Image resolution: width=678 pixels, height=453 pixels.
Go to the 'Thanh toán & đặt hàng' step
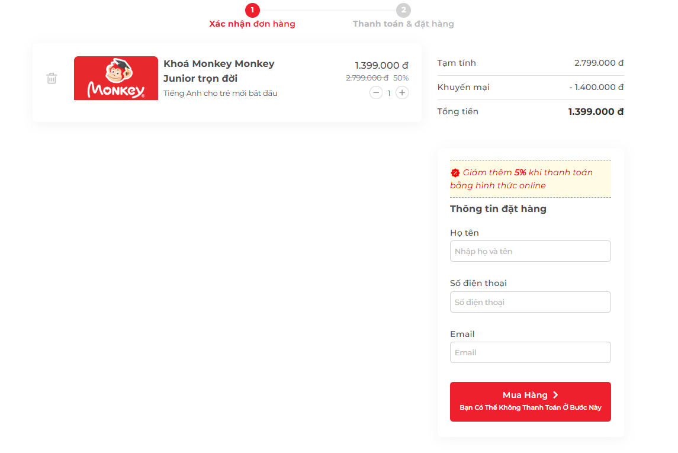[403, 24]
